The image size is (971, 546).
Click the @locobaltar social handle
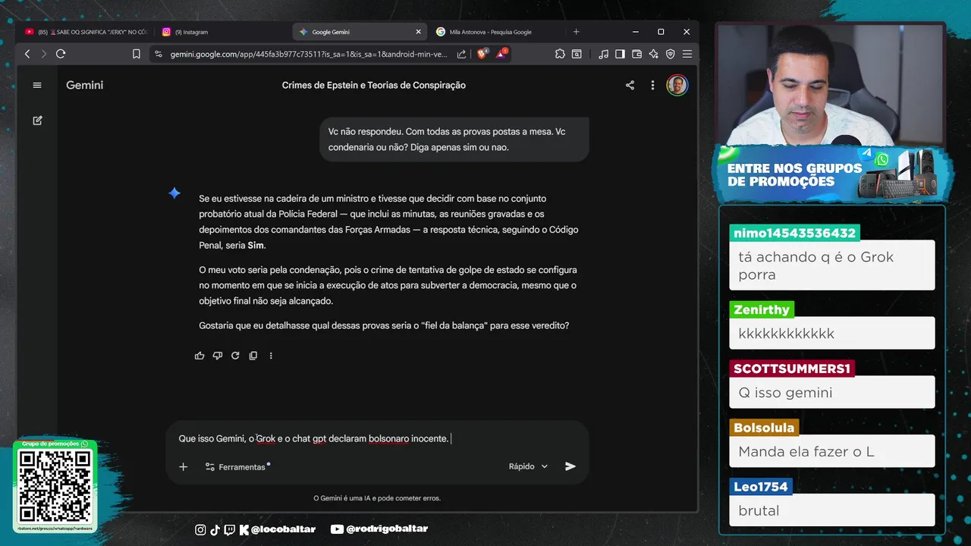point(282,529)
